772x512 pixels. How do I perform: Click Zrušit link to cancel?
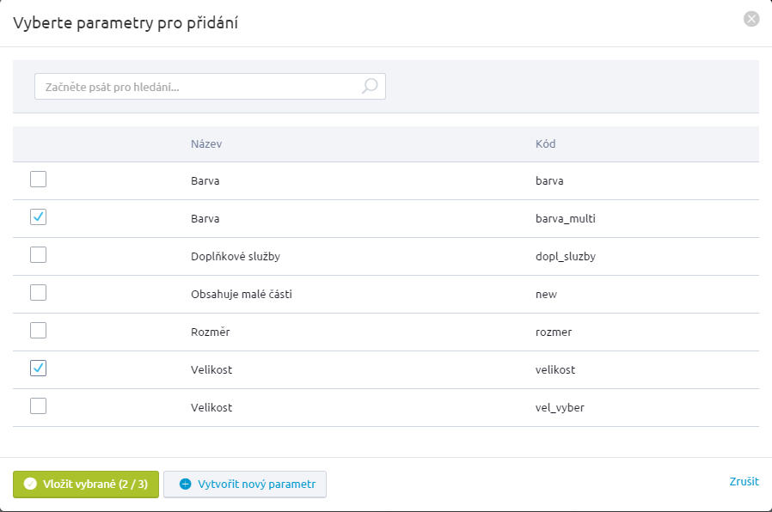744,482
